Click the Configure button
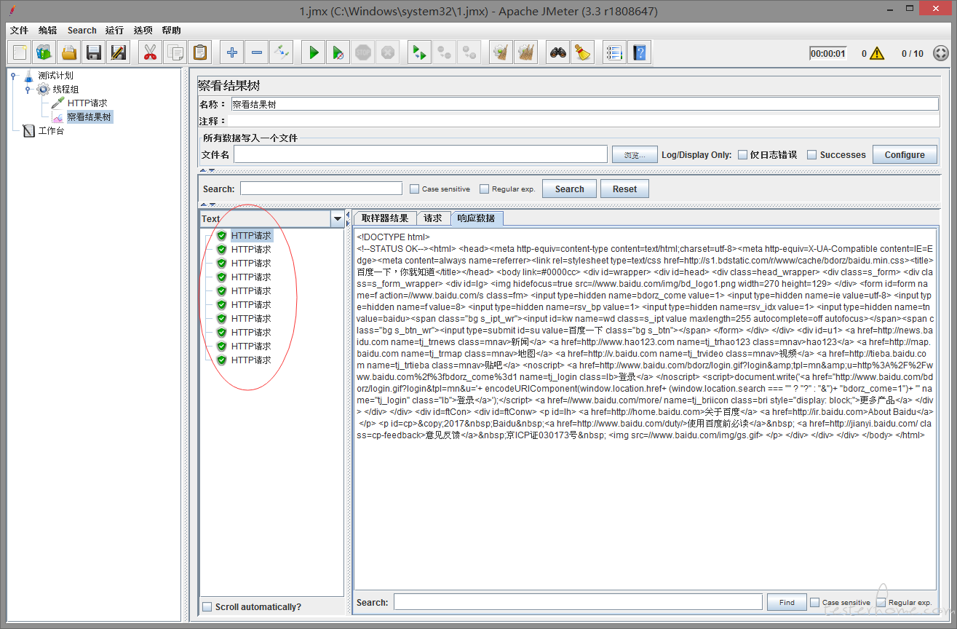957x629 pixels. [905, 154]
